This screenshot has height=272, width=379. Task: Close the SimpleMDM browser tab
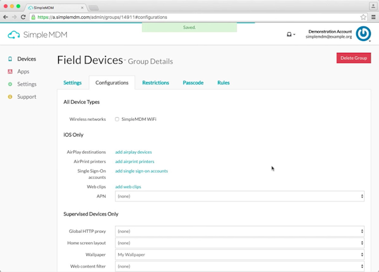pos(82,8)
